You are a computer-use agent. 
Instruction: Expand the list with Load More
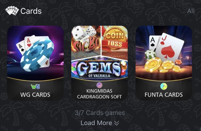point(100,123)
